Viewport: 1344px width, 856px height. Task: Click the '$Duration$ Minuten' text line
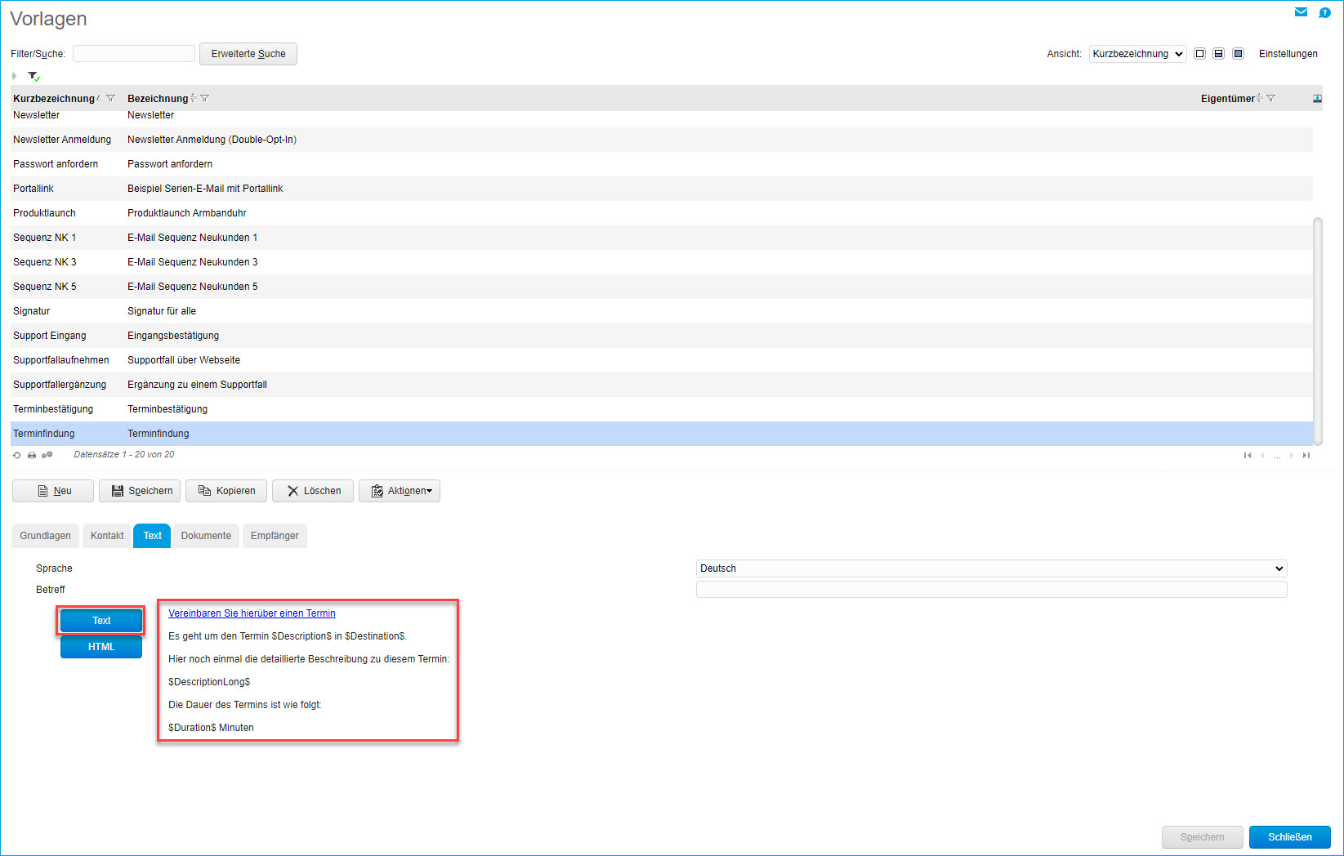211,728
